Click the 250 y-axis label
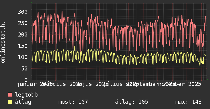The height and width of the screenshot is (109, 210). click(x=23, y=23)
